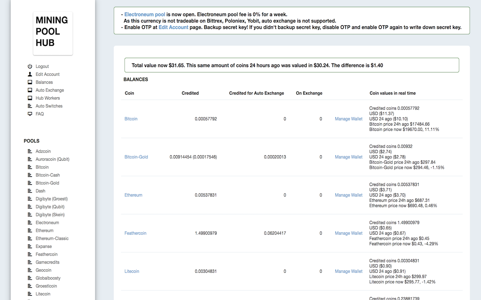Click the icon beside Bitcoin-Cash pool
This screenshot has height=300, width=481.
30,175
